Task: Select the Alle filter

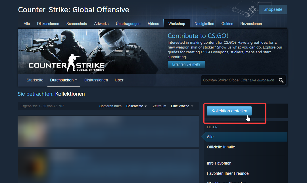Action: tap(210, 137)
